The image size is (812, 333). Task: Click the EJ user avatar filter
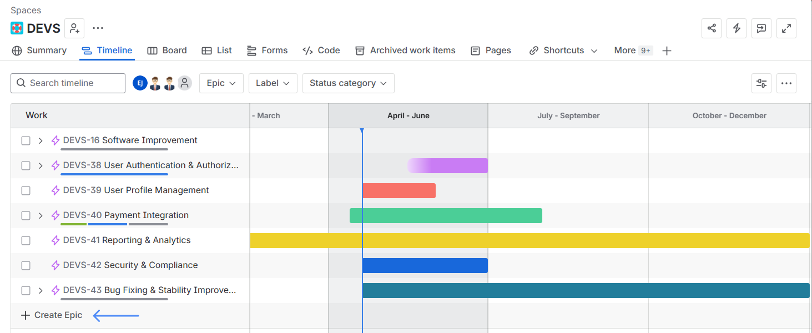click(x=140, y=83)
